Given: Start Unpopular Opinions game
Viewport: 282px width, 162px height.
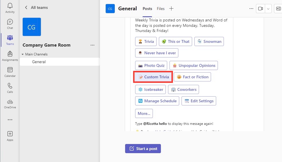Looking at the screenshot, I should 194,65.
